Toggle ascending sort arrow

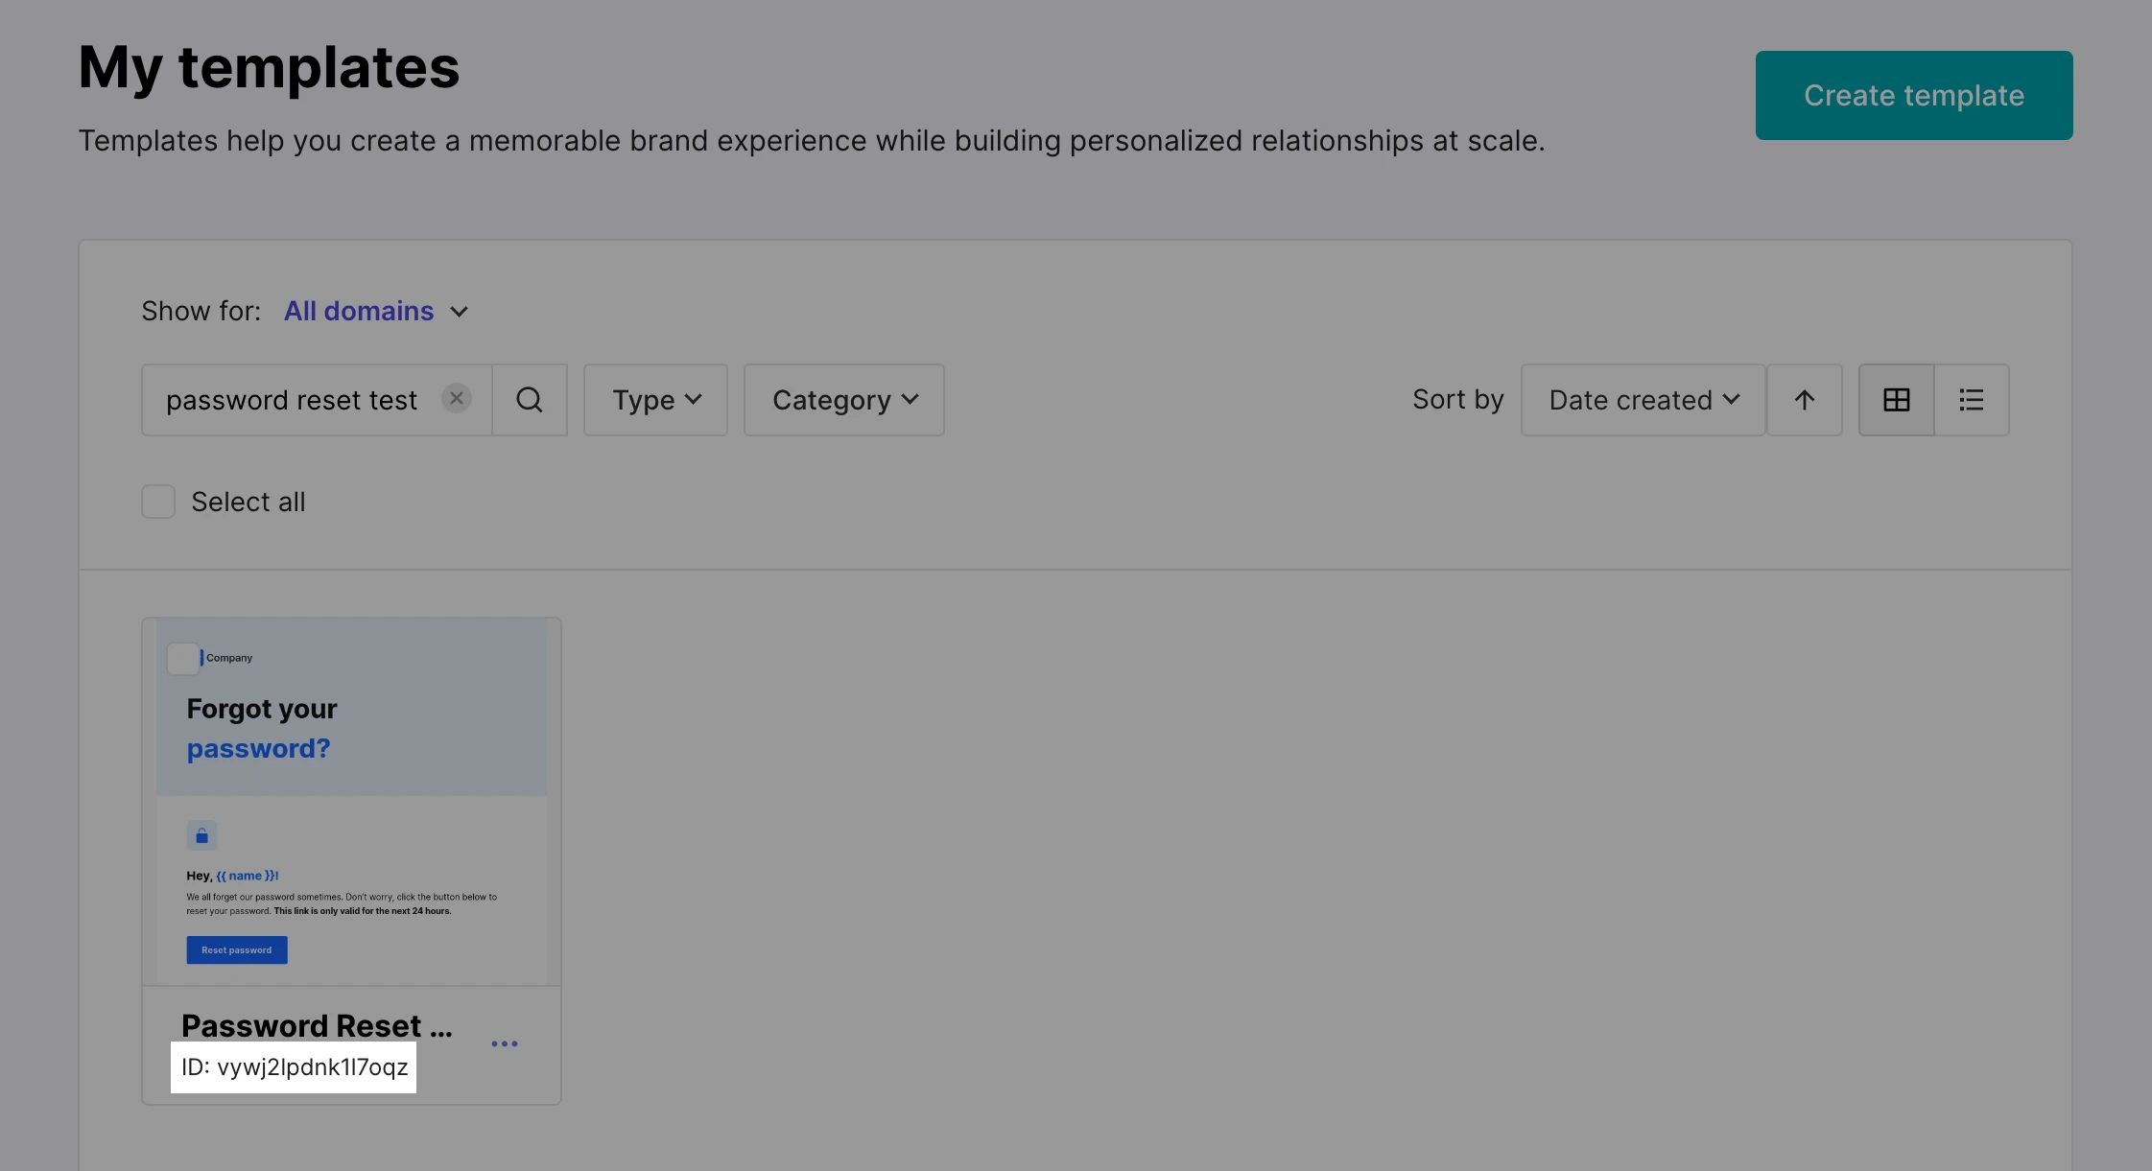1804,400
